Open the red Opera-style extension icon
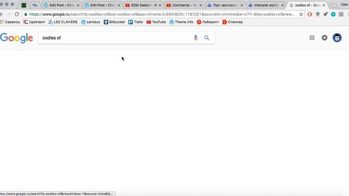 pos(310,14)
